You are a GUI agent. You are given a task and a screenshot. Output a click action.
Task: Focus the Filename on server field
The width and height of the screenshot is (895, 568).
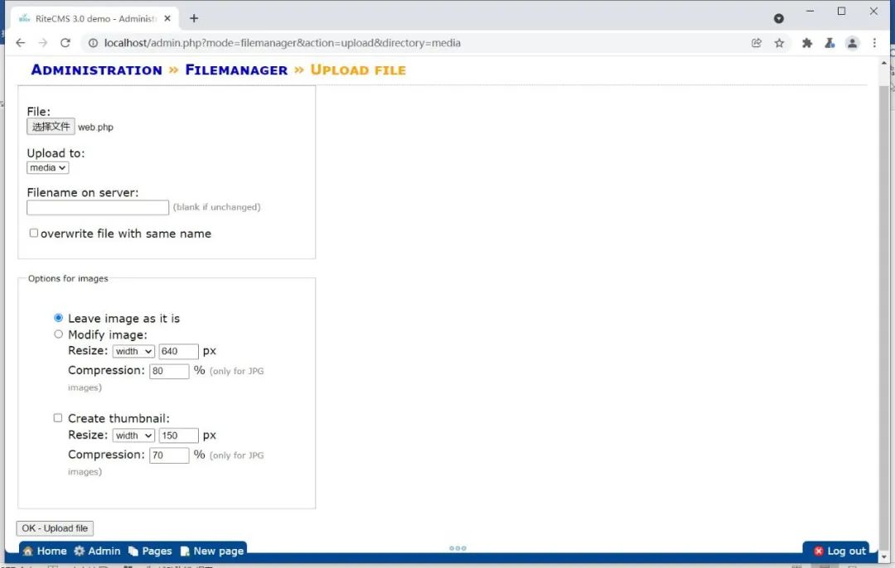98,208
